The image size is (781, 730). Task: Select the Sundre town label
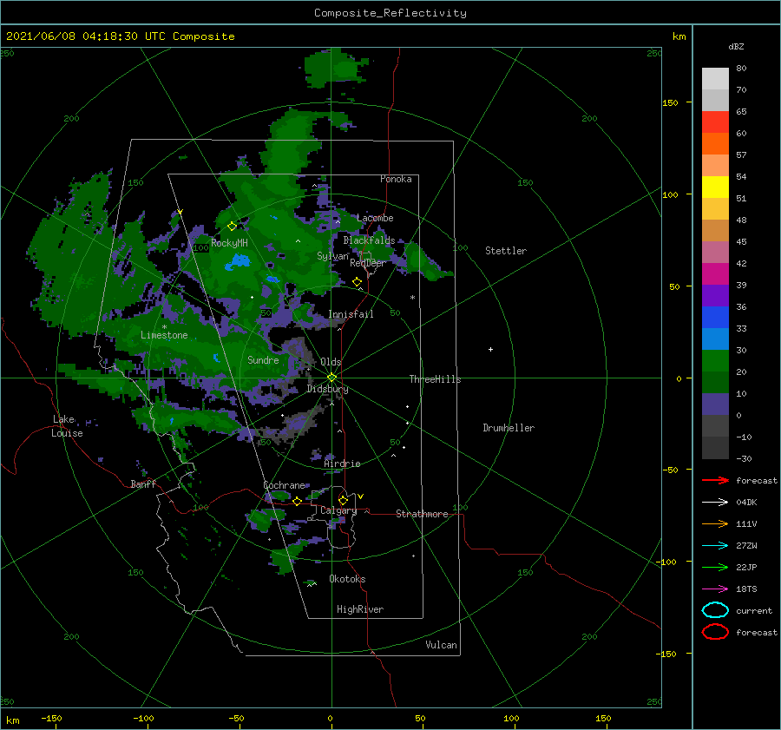point(263,359)
